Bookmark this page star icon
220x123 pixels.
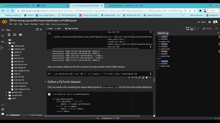point(195,11)
